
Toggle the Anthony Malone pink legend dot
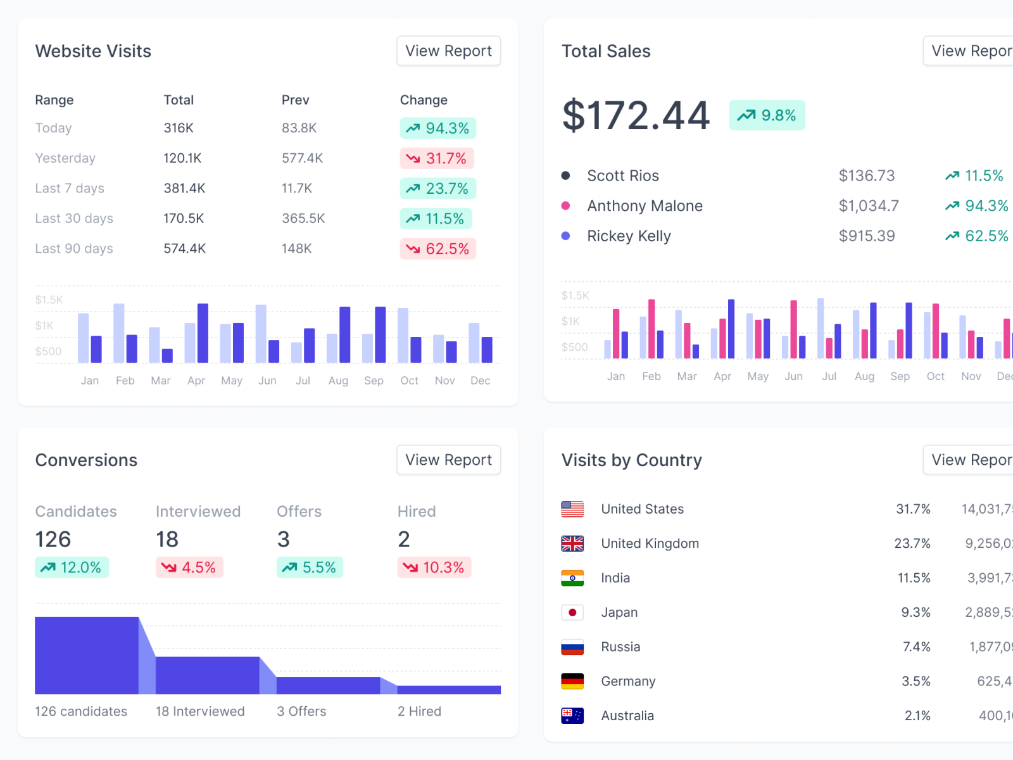[567, 205]
